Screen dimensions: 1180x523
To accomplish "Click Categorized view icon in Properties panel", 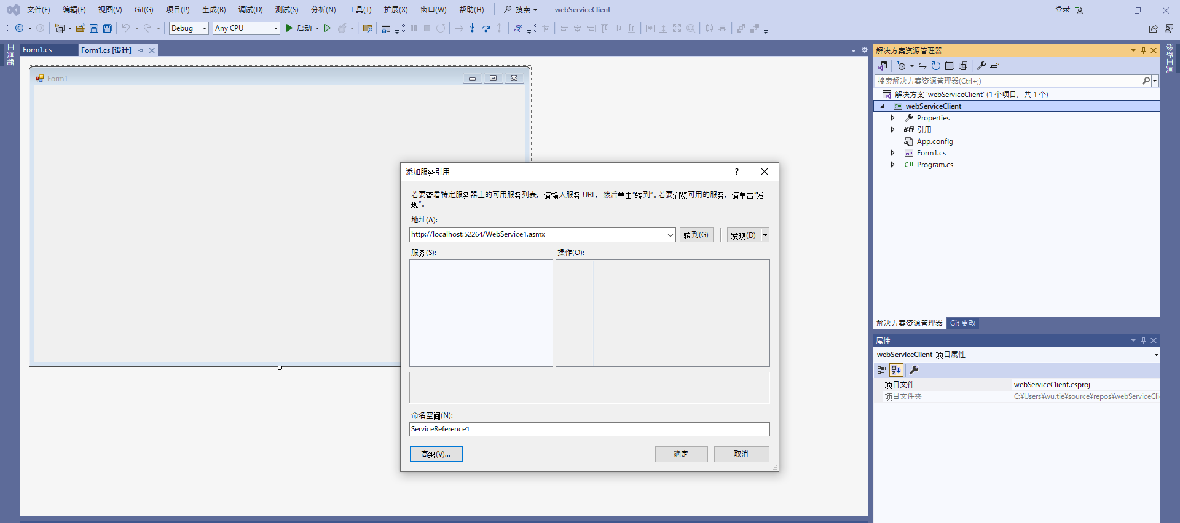I will (882, 370).
